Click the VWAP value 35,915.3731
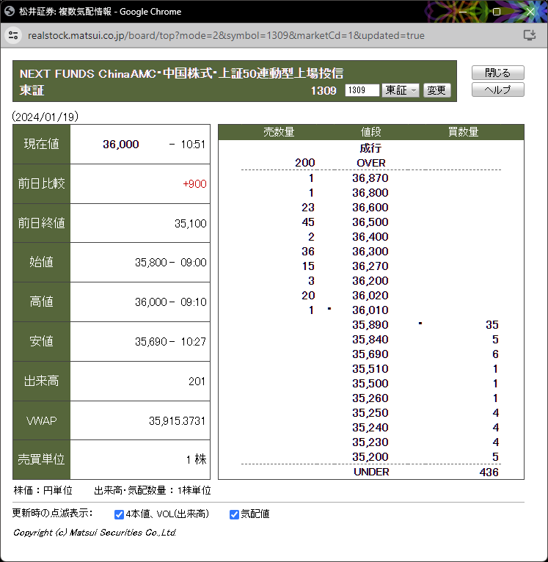548x562 pixels. (177, 421)
